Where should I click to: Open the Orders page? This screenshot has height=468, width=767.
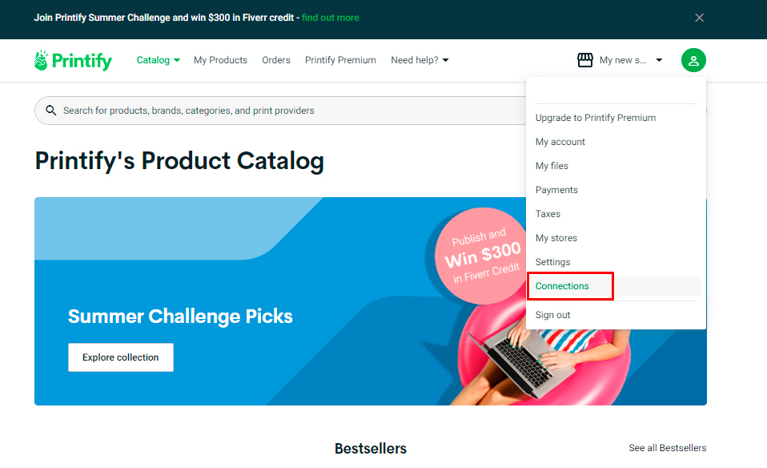276,60
